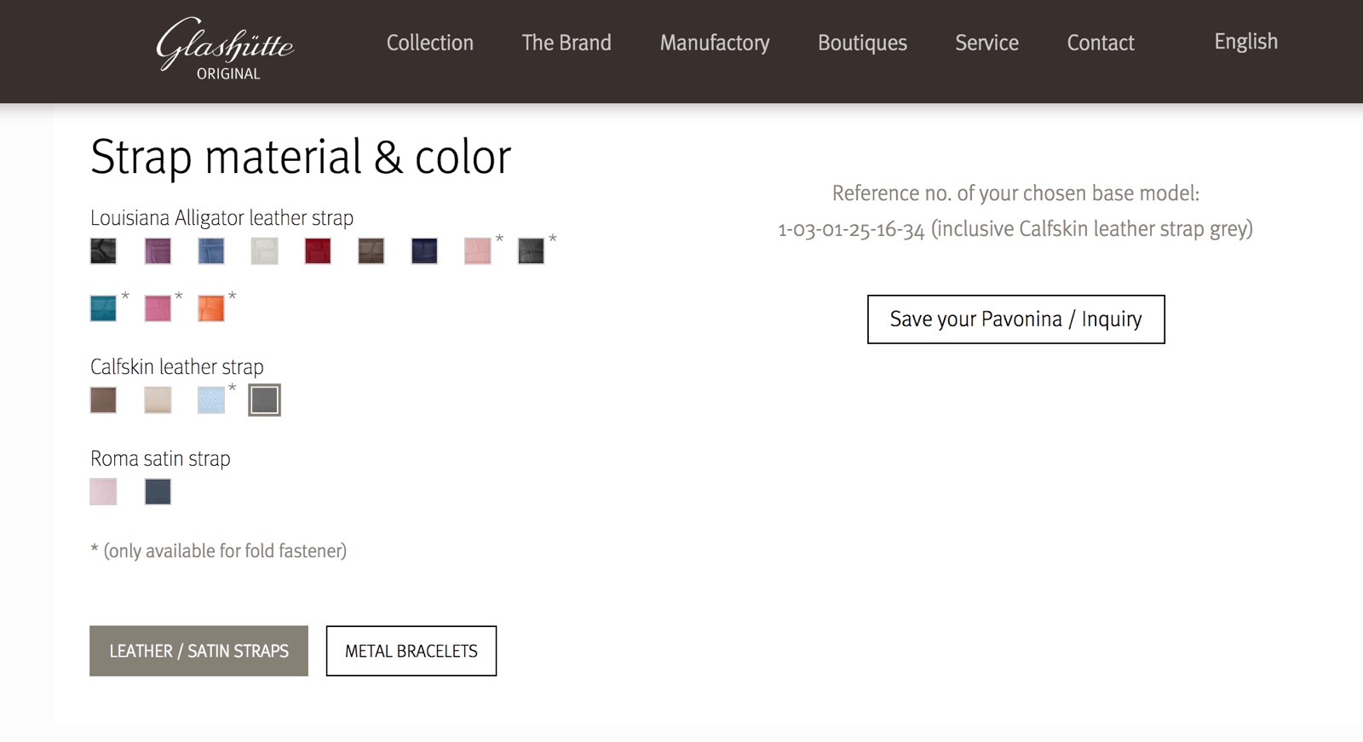This screenshot has height=742, width=1363.
Task: Choose beige Calfskin leather strap swatch
Action: coord(158,400)
